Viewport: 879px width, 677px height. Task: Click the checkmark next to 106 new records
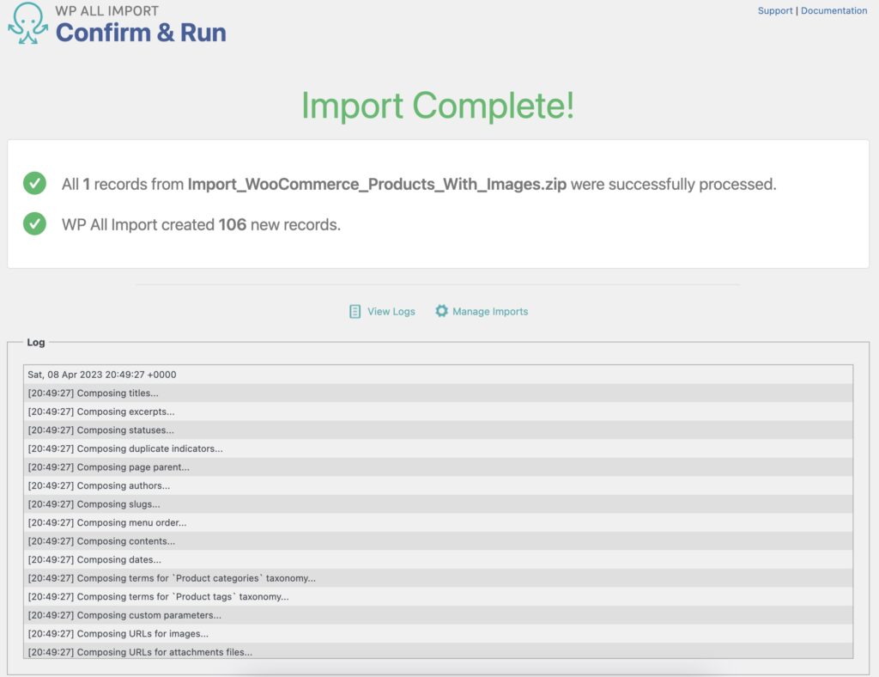34,224
